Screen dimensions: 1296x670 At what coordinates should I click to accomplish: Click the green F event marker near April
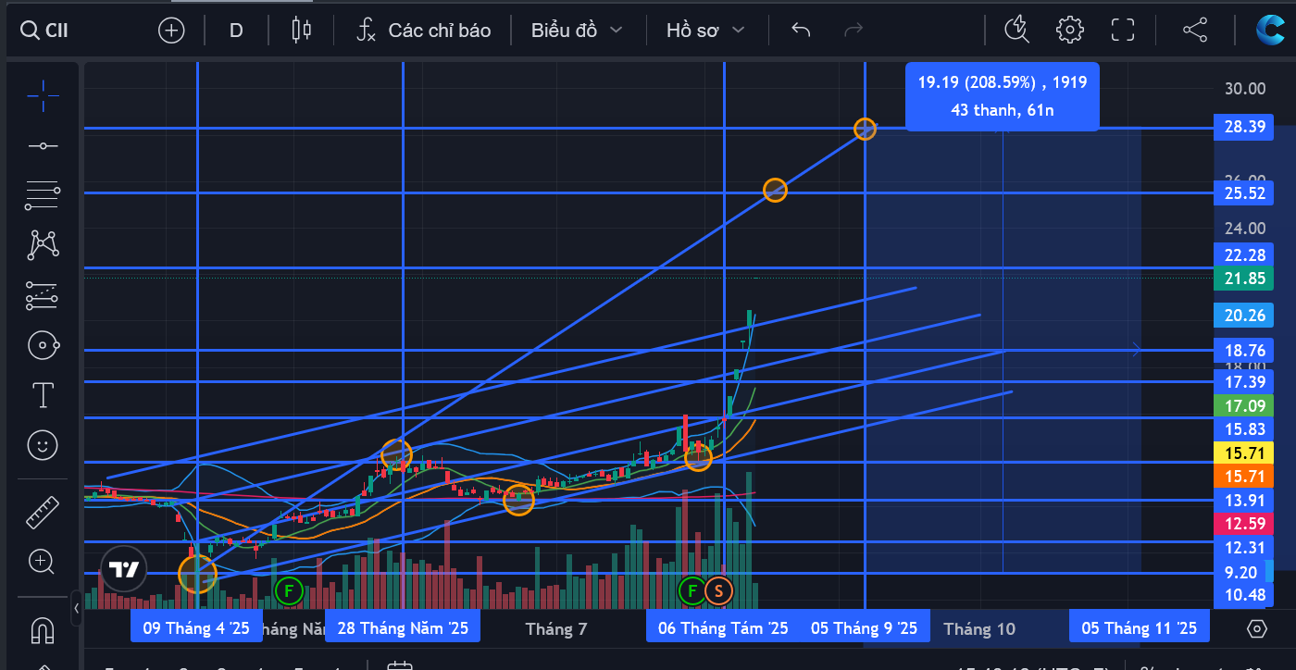(289, 589)
